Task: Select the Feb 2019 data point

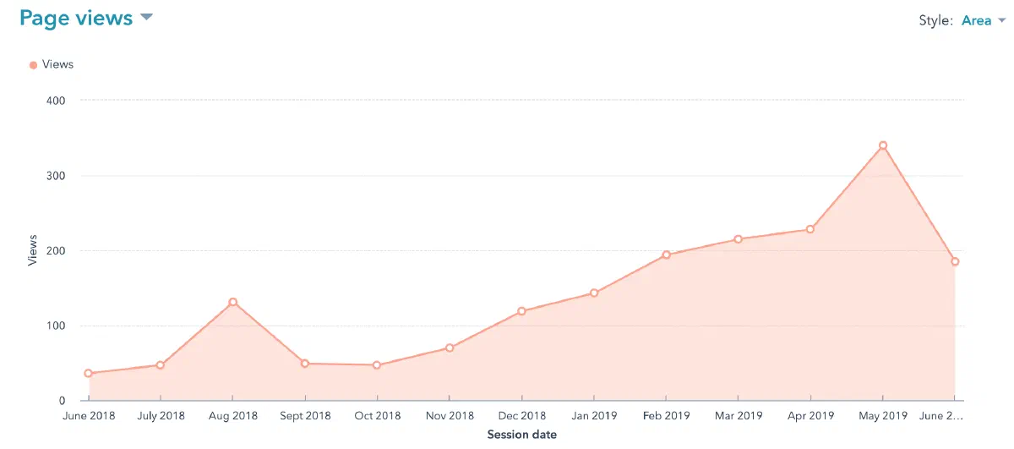Action: click(x=666, y=255)
